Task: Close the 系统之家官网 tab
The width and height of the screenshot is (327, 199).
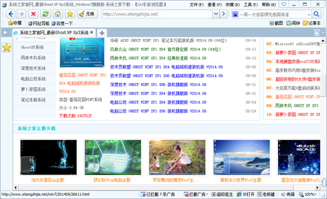Action: [x=92, y=33]
